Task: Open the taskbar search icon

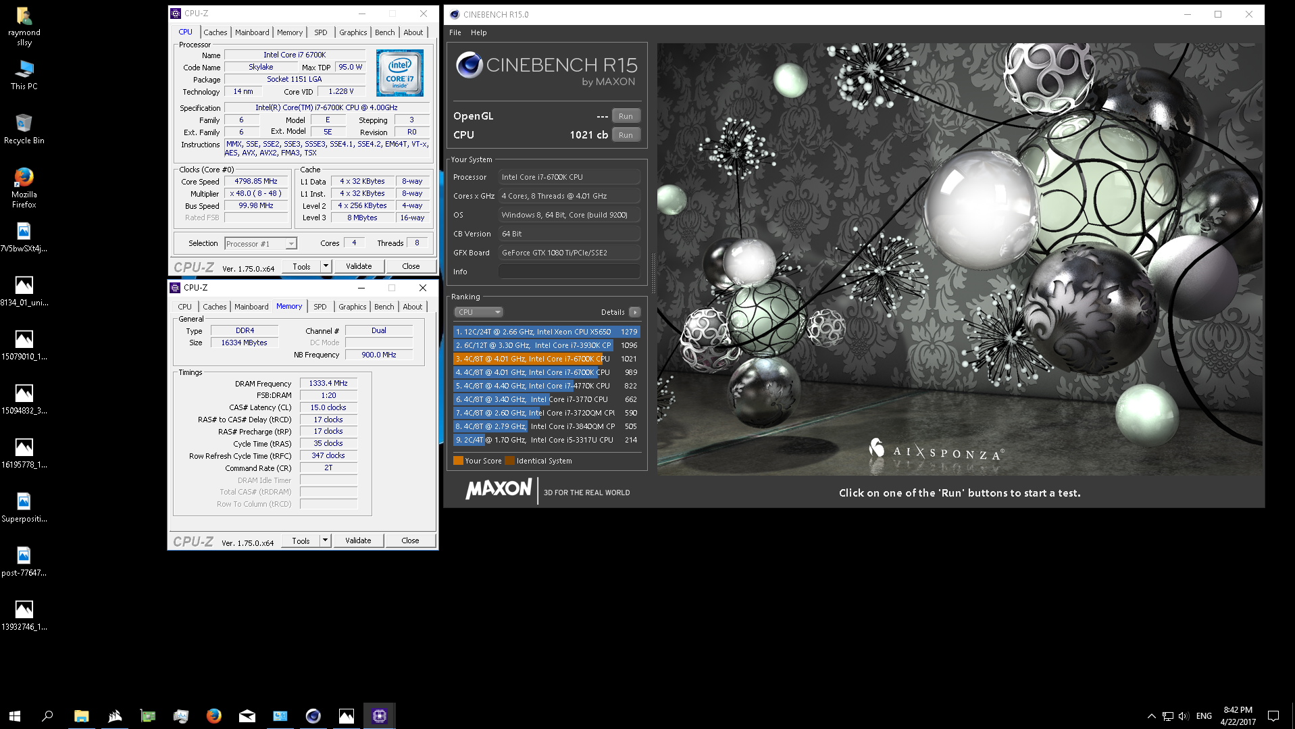Action: pyautogui.click(x=47, y=715)
